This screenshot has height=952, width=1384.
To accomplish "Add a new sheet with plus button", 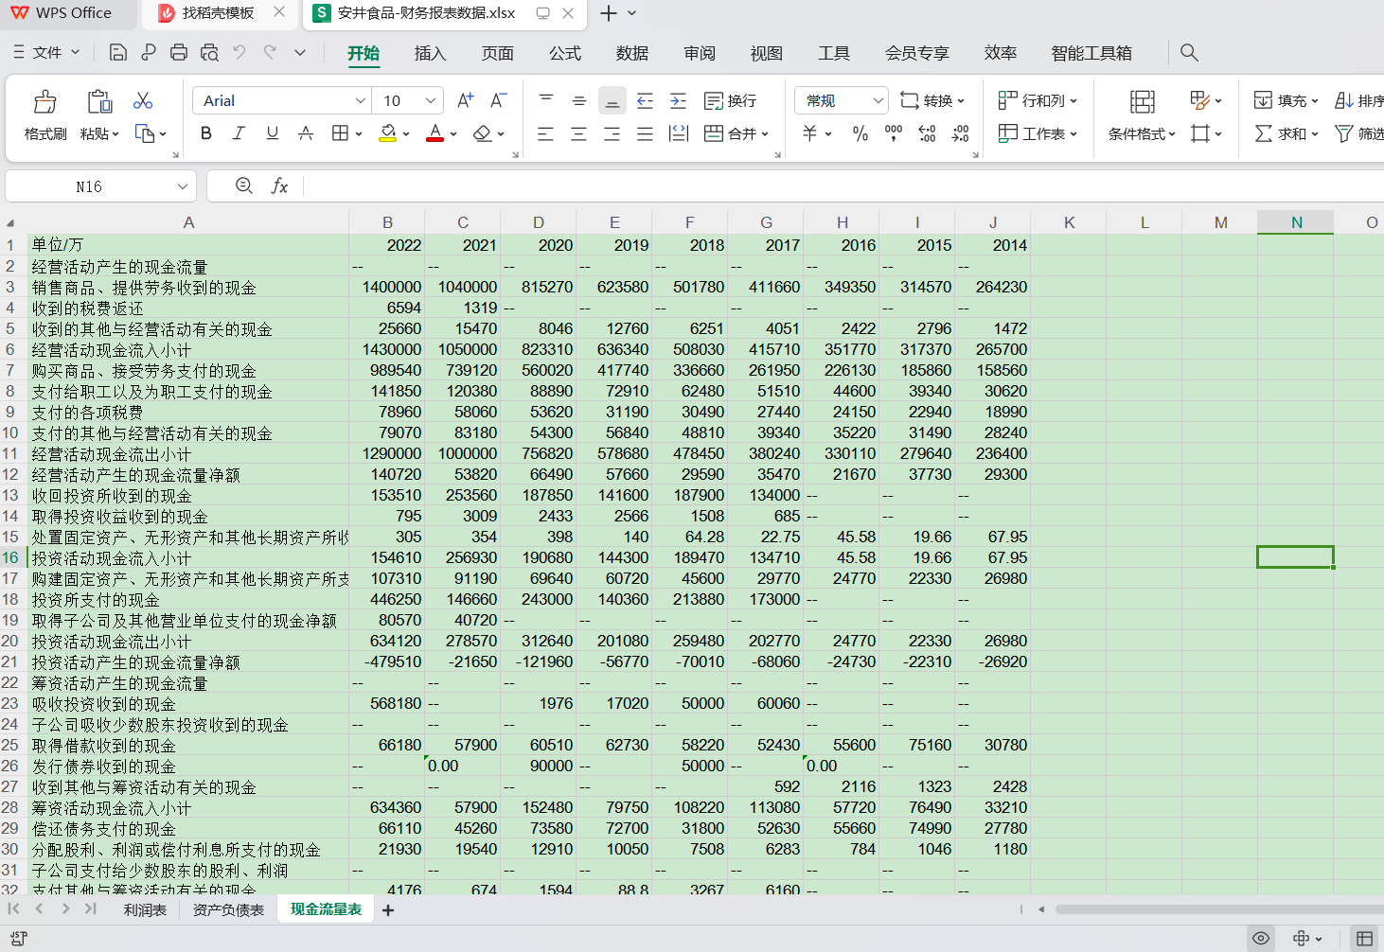I will click(x=388, y=910).
